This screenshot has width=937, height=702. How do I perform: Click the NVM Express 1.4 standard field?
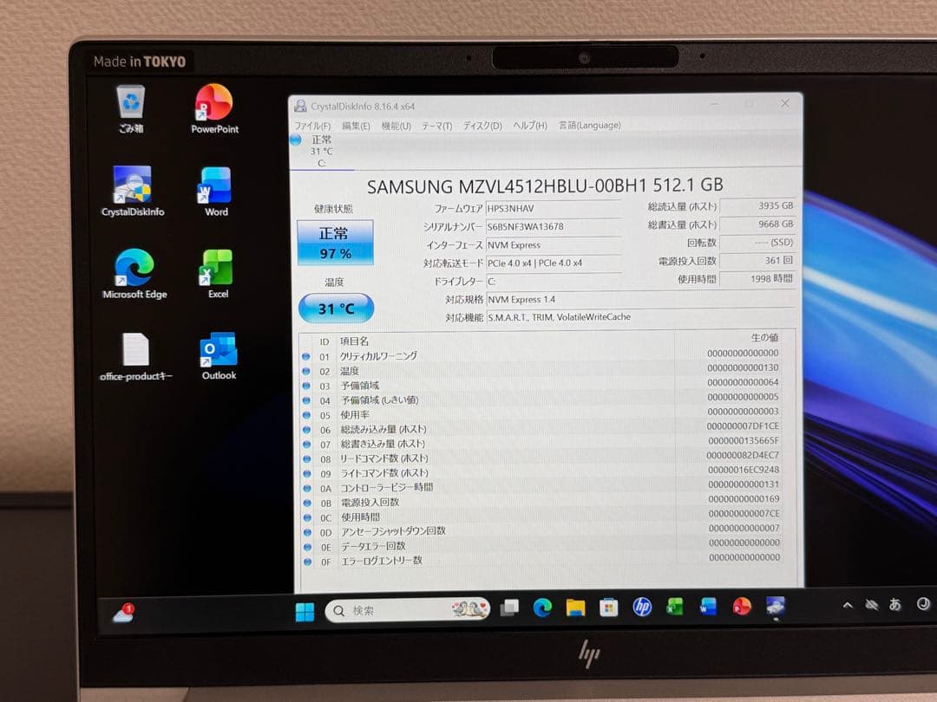pyautogui.click(x=640, y=299)
